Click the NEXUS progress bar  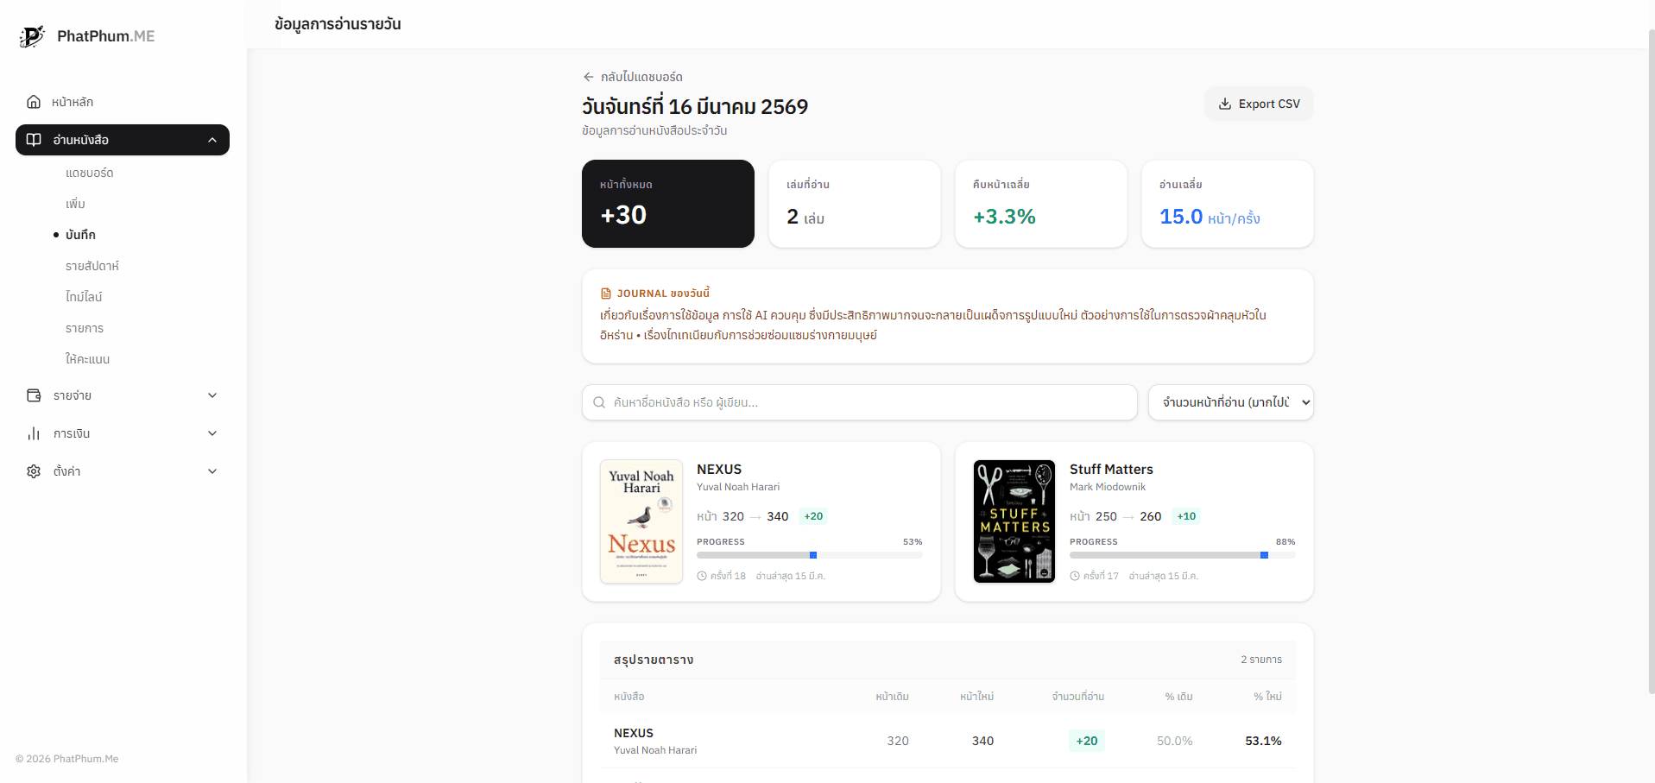[809, 555]
